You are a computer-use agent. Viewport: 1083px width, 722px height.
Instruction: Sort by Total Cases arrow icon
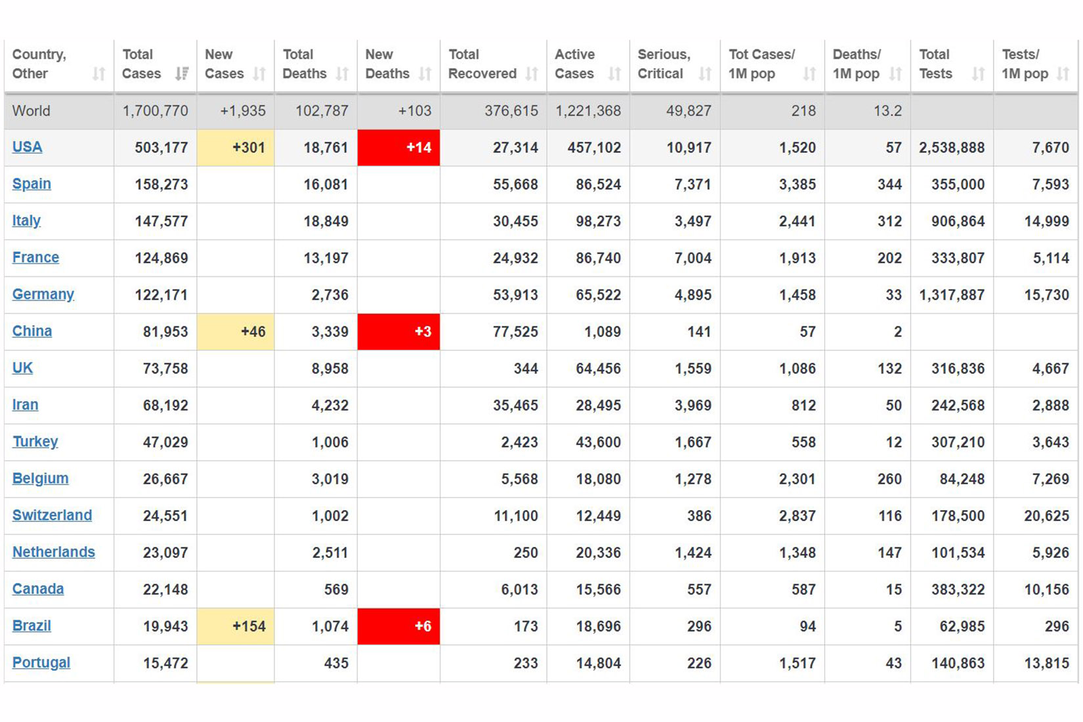(182, 74)
